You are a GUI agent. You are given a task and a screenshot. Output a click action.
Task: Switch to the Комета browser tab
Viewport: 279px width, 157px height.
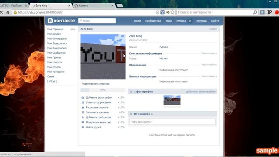point(94,6)
